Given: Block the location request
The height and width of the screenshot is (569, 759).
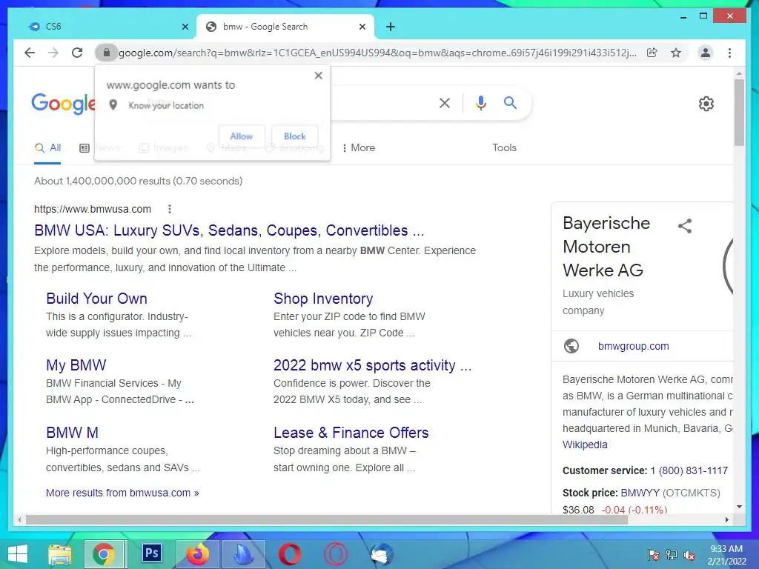Looking at the screenshot, I should [295, 136].
